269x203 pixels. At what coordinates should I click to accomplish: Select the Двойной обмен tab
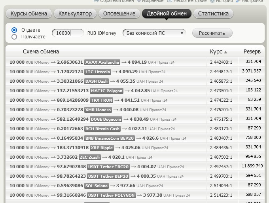[x=167, y=13]
